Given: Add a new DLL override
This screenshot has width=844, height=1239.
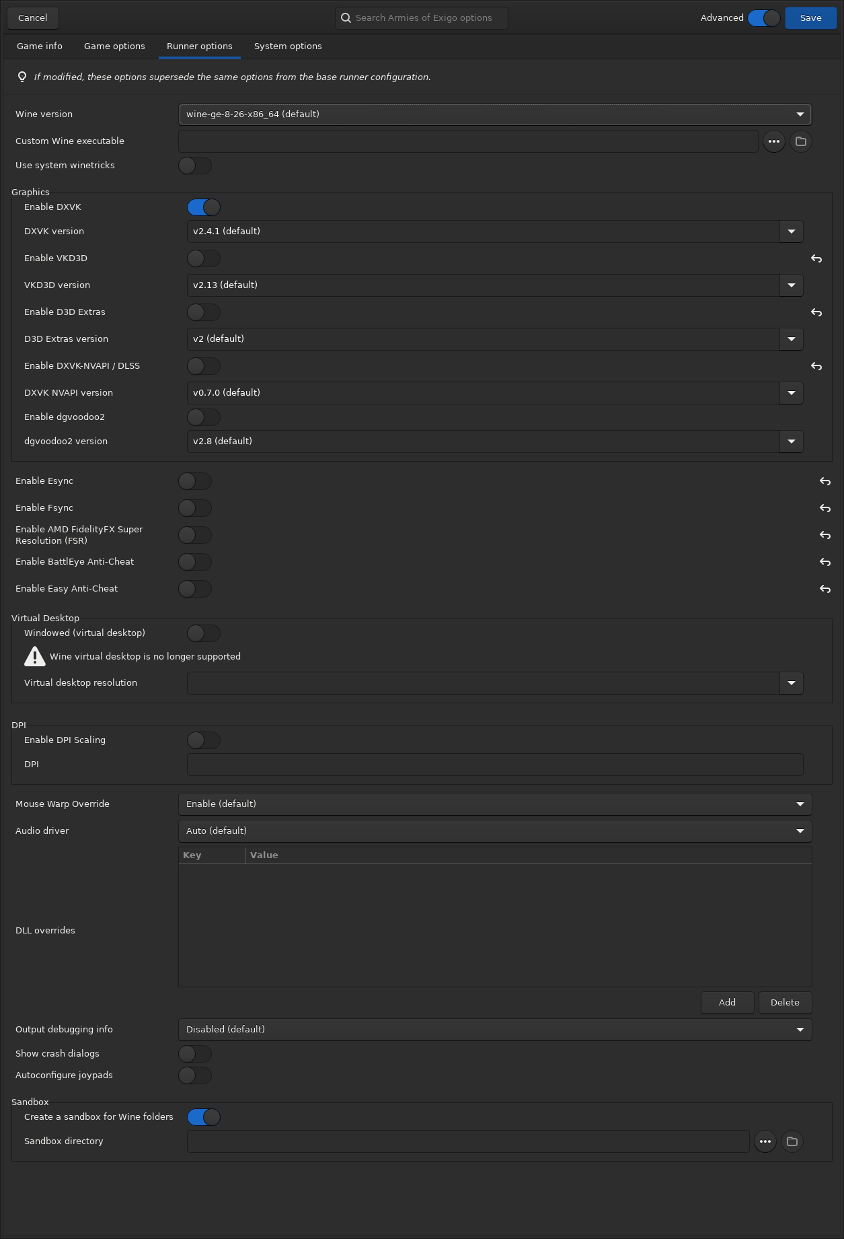Looking at the screenshot, I should pos(727,1003).
